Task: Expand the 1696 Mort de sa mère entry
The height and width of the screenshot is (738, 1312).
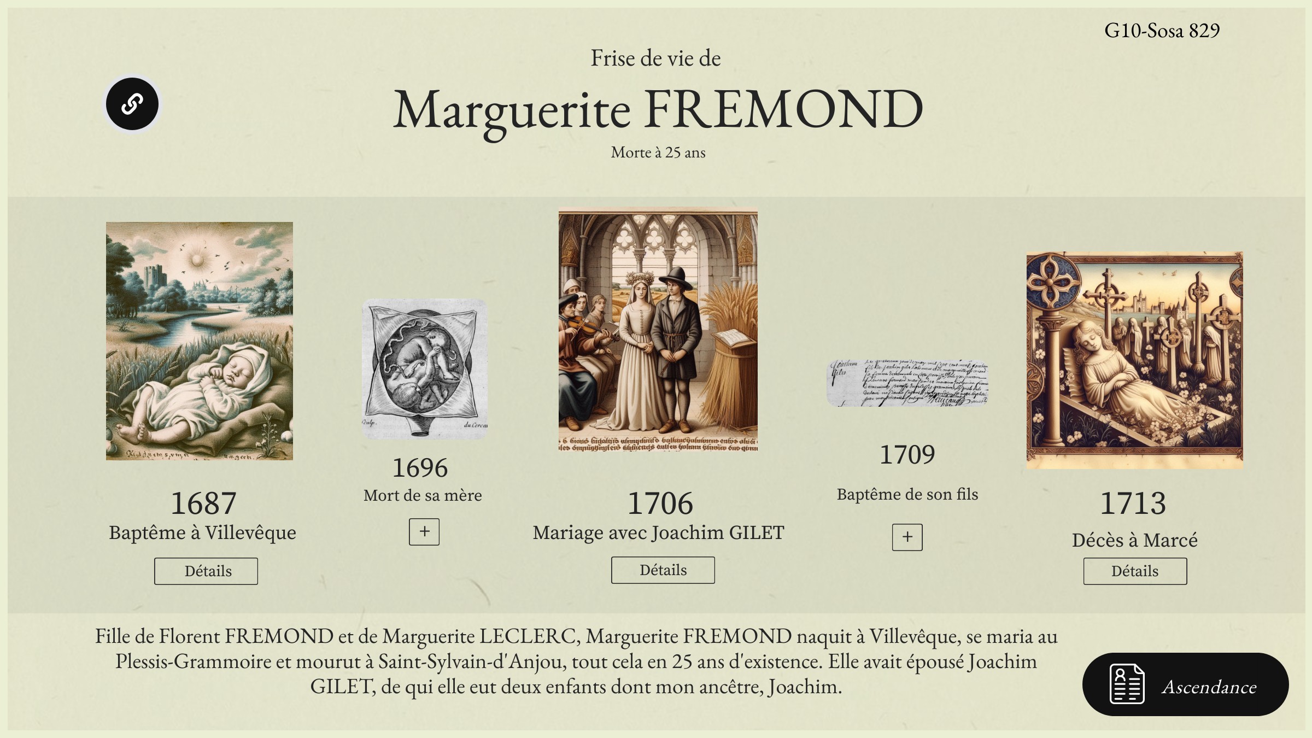Action: pyautogui.click(x=424, y=532)
